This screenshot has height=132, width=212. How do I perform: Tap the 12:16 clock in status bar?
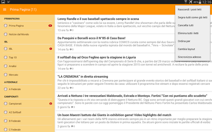(x=207, y=2)
